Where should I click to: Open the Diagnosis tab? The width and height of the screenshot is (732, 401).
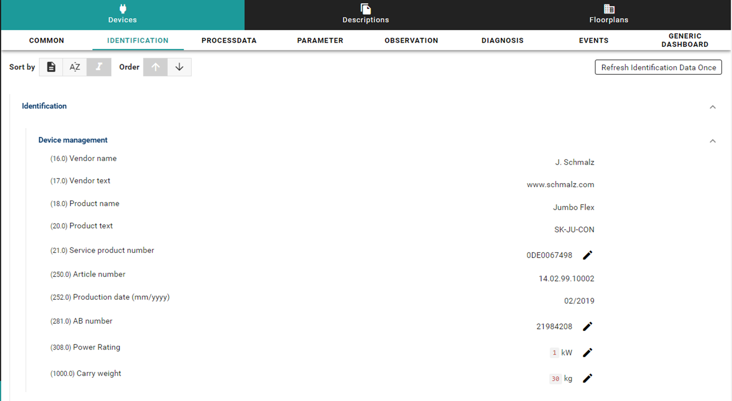point(502,40)
